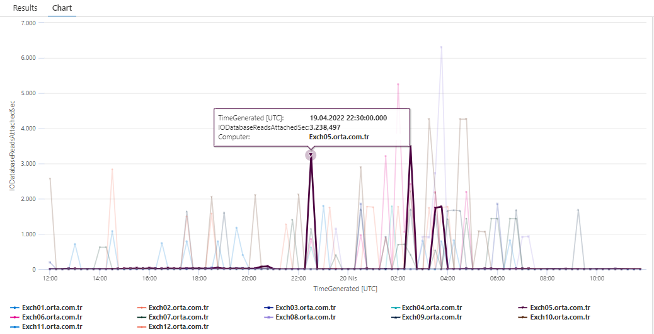
Task: Click the tooltip value 3.238,497
Action: (x=326, y=127)
